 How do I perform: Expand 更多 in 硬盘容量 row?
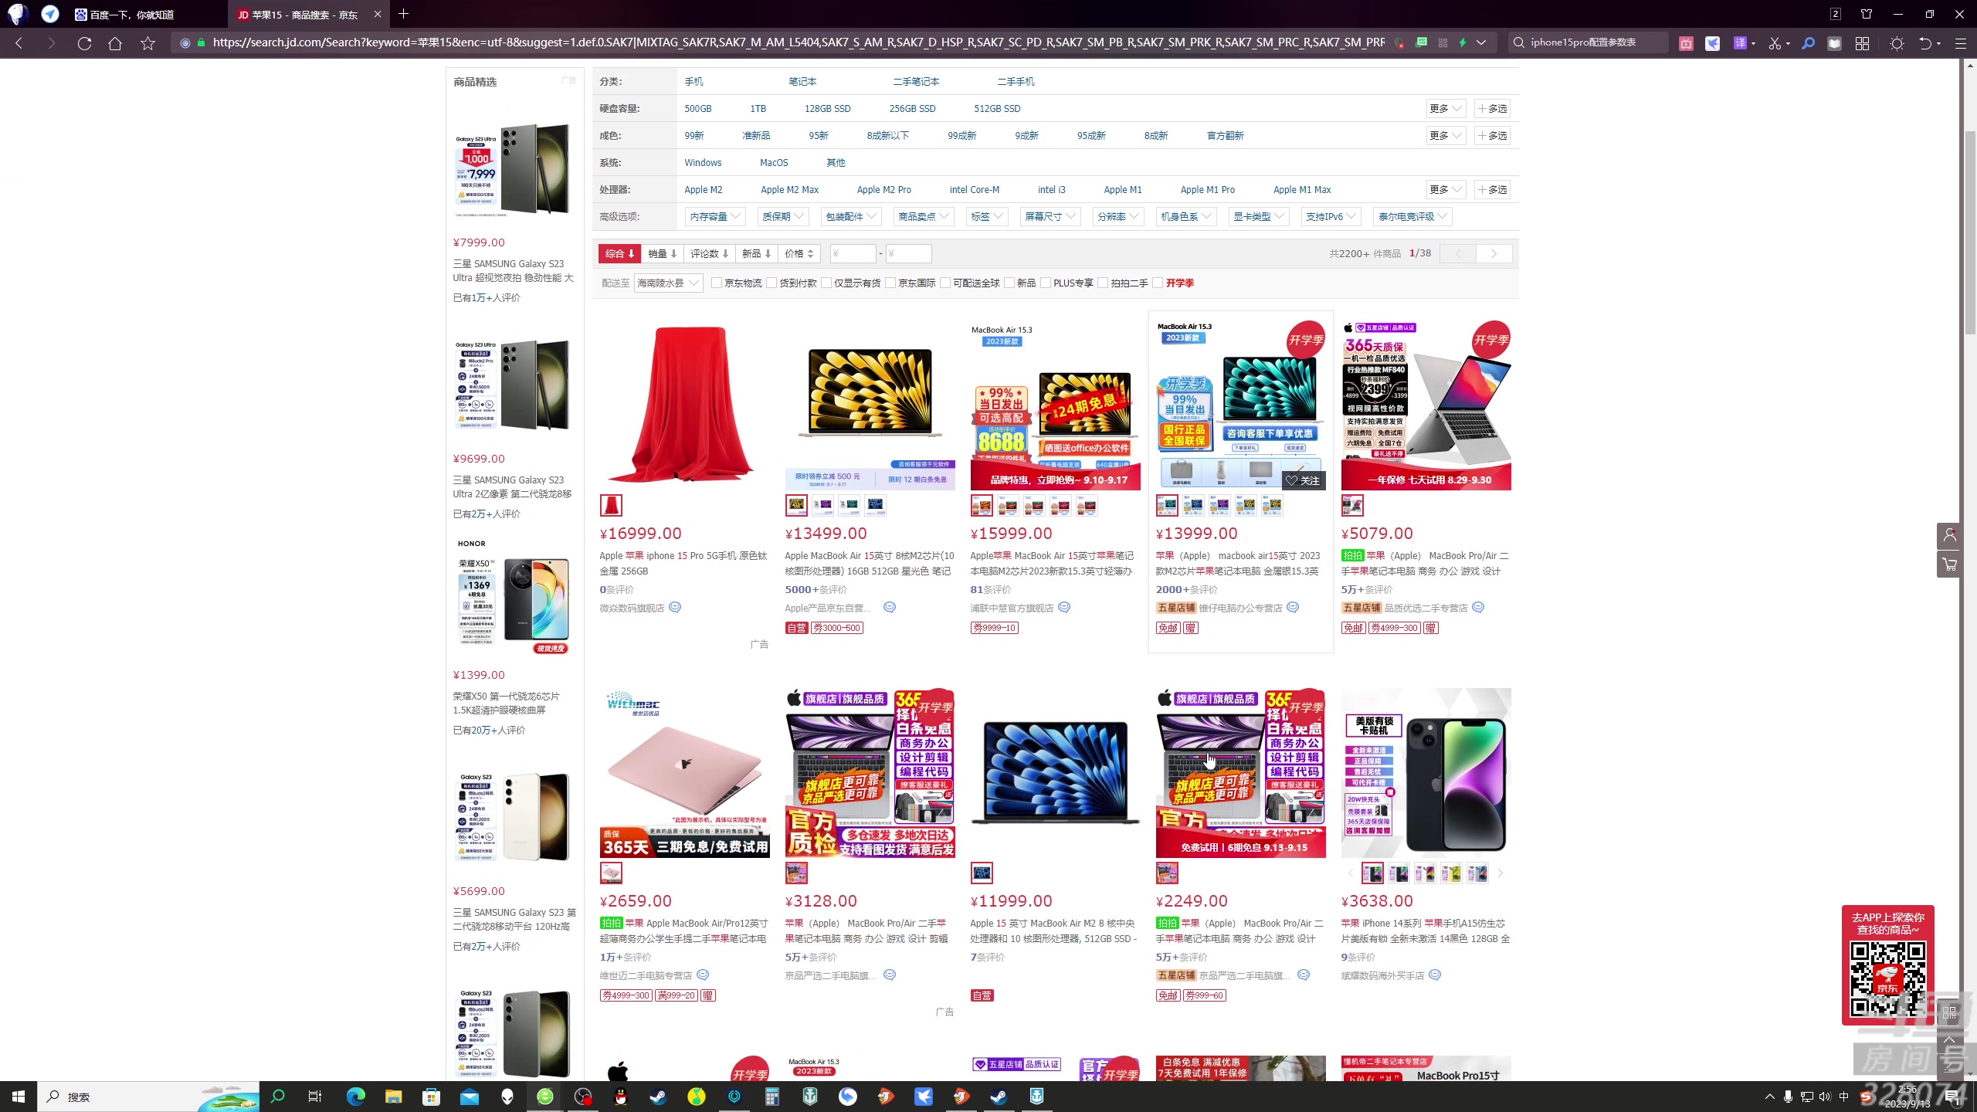[x=1445, y=109]
